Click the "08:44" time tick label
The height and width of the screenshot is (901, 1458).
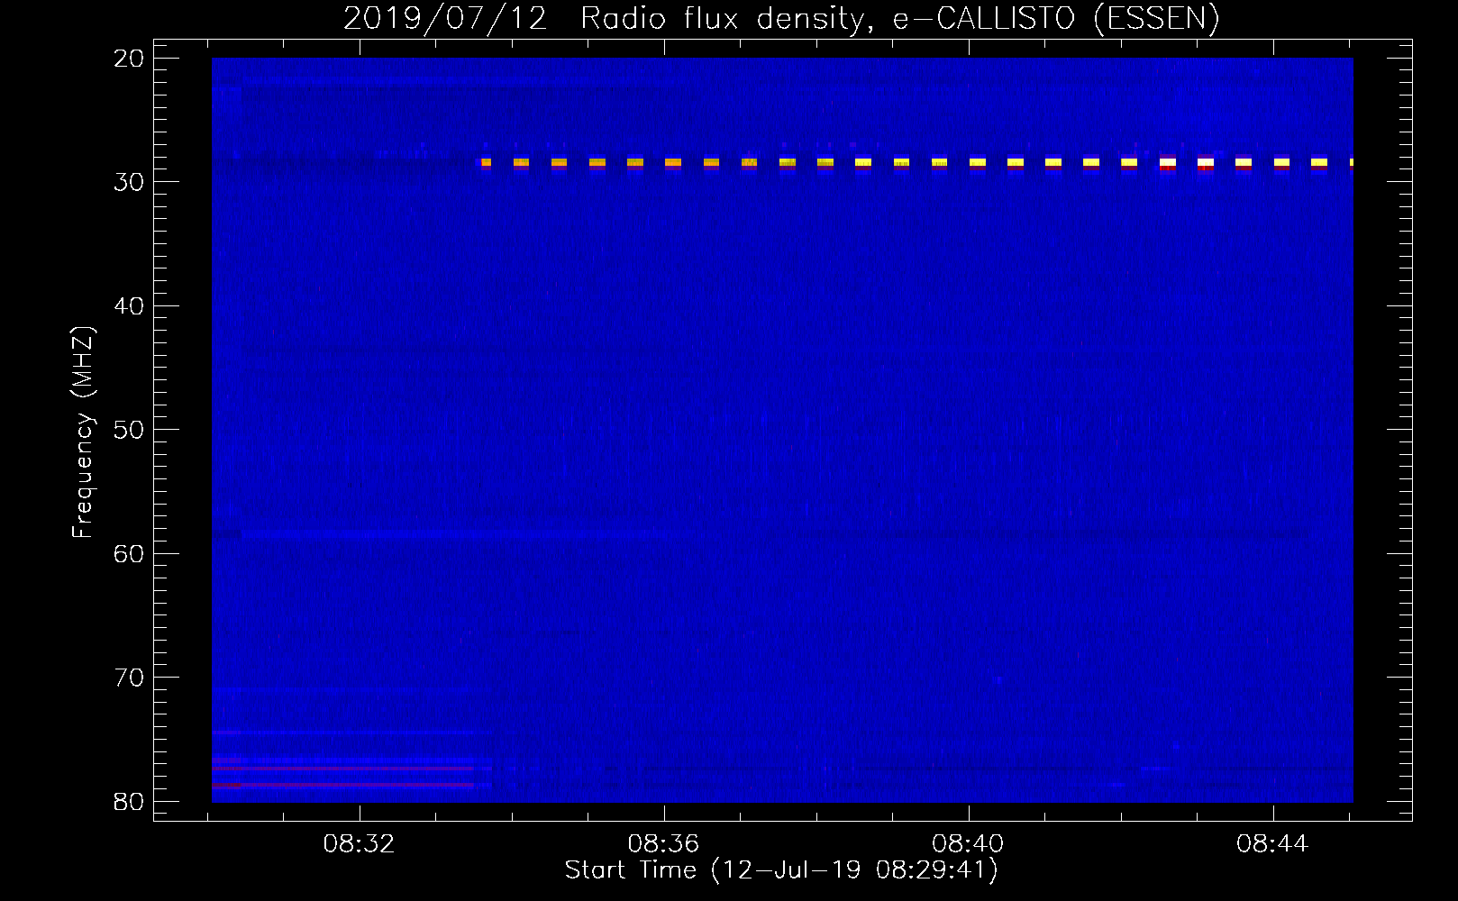click(1272, 844)
